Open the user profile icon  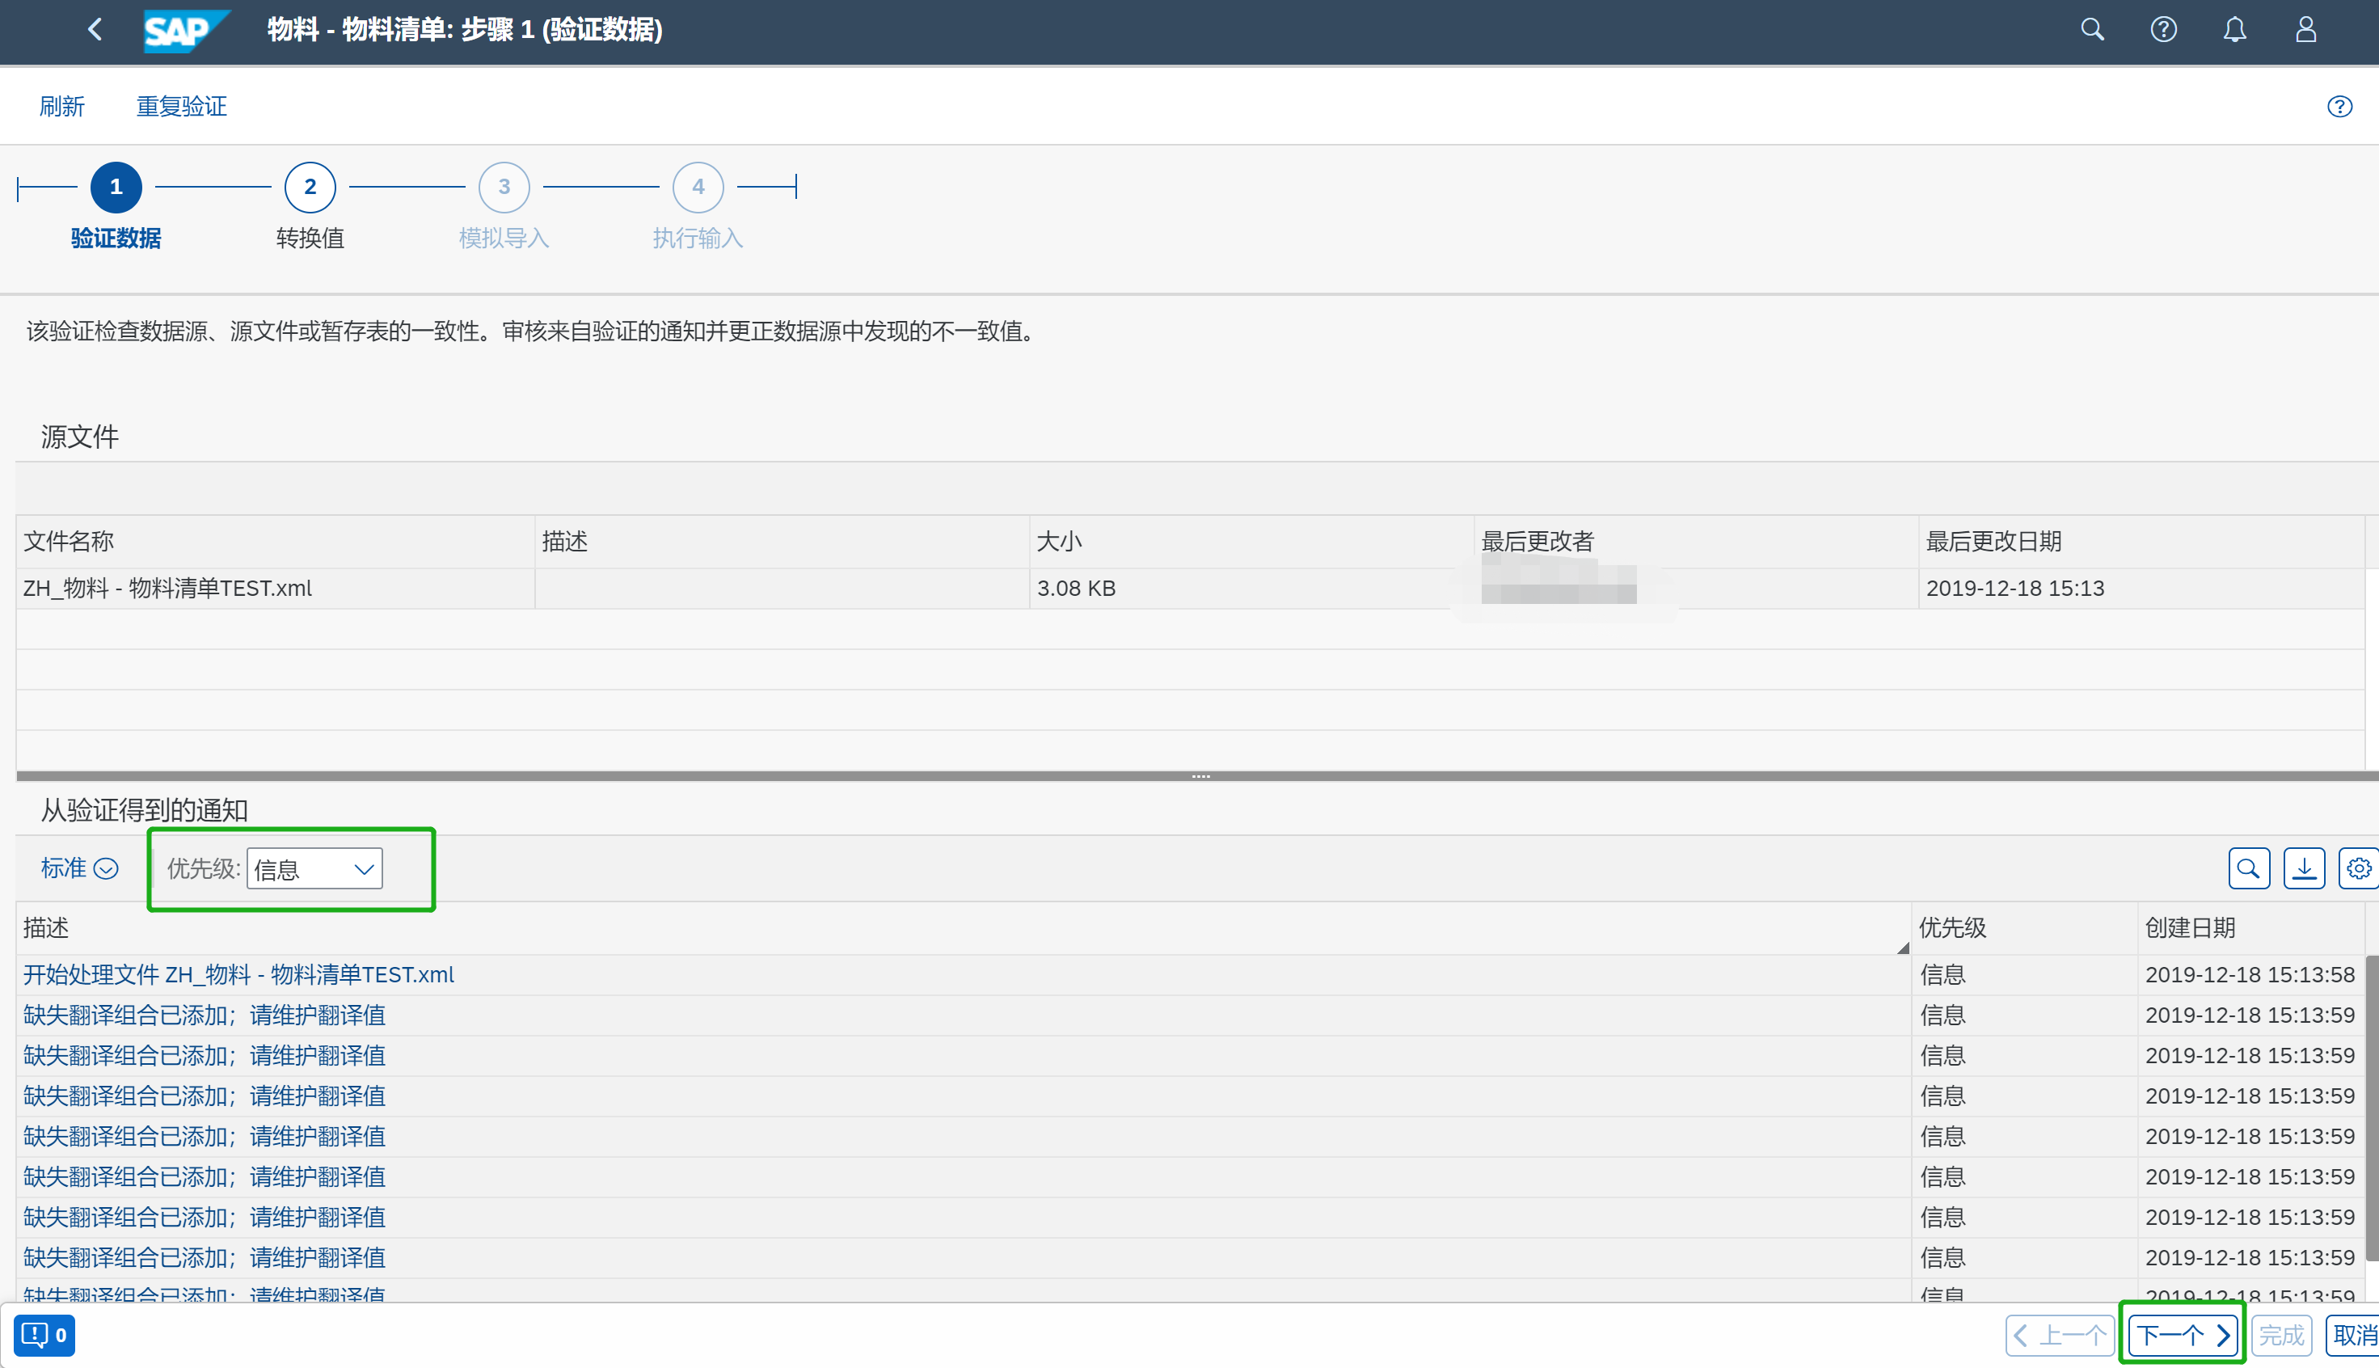coord(2305,29)
